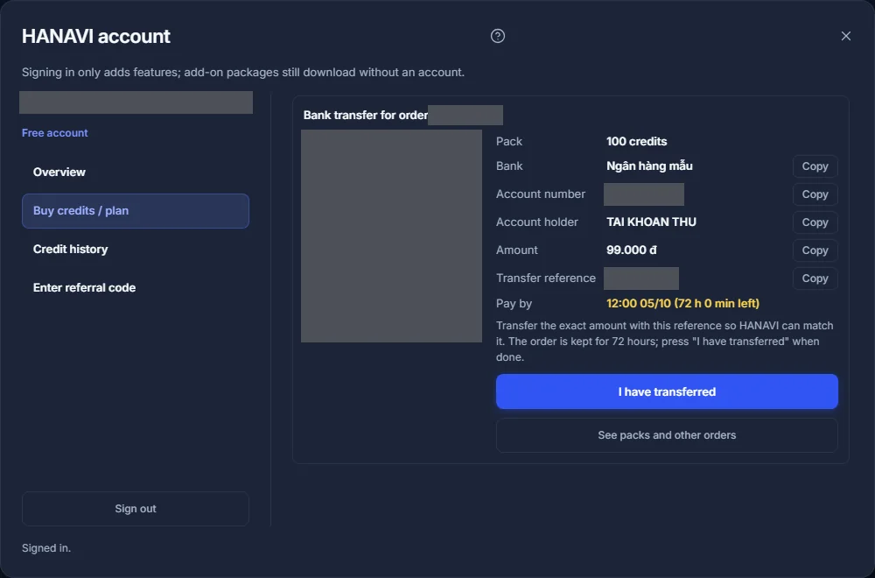875x578 pixels.
Task: Click the Free account label
Action: (54, 133)
